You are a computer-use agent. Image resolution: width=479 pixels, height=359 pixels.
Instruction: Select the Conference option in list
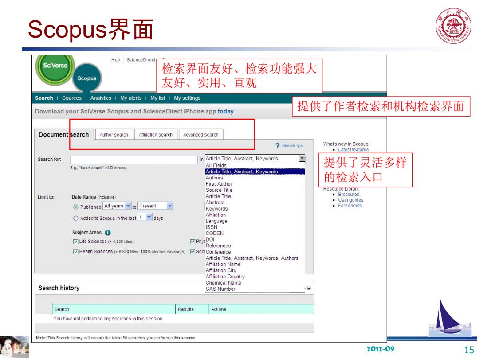(218, 252)
